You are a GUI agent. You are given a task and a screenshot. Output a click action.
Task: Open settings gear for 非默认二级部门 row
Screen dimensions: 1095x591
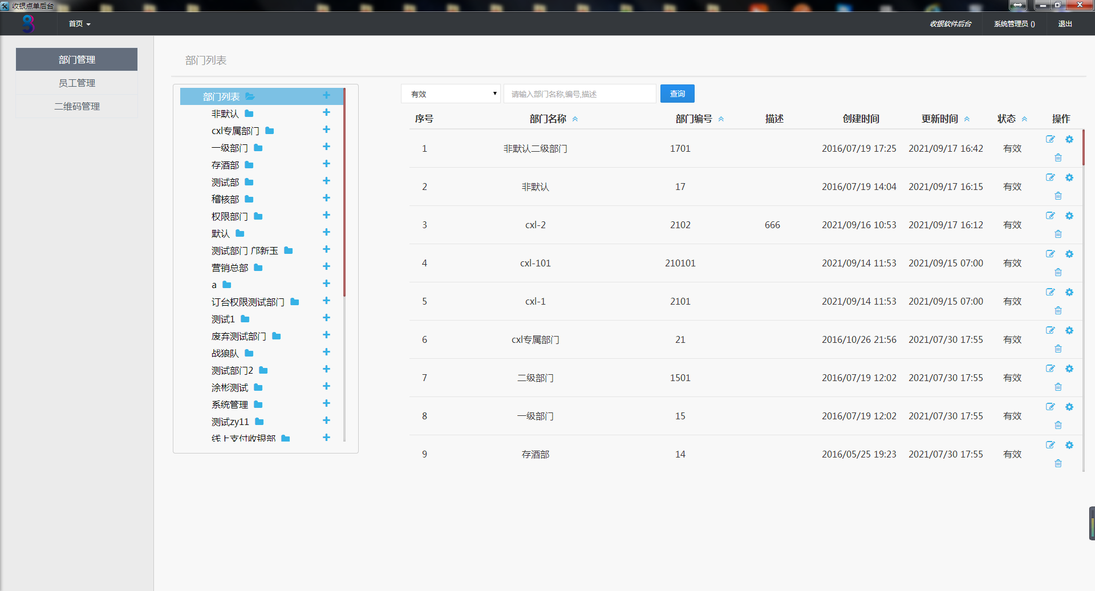[x=1069, y=139]
